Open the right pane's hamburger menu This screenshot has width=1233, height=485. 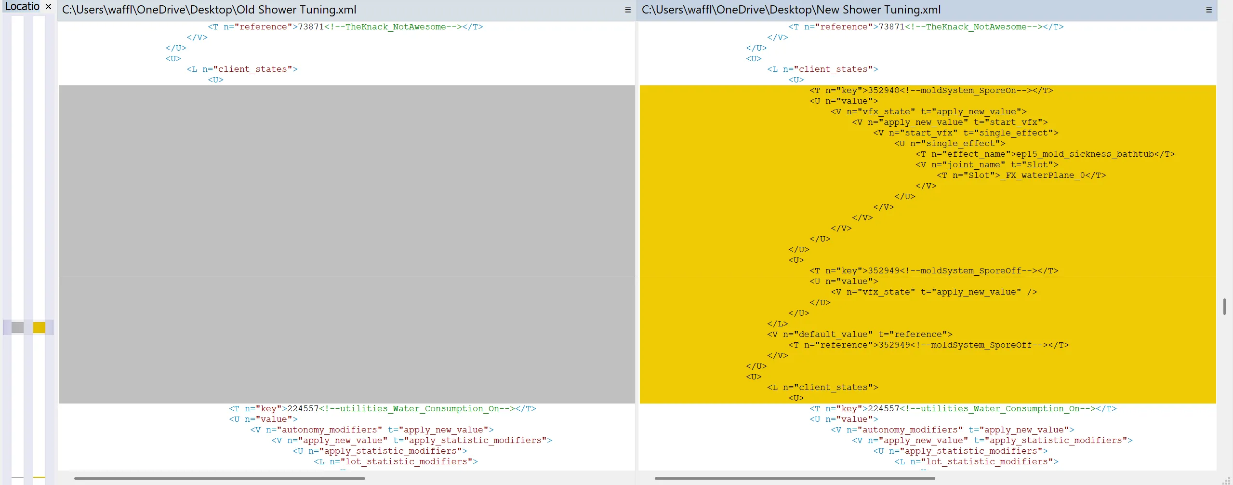pyautogui.click(x=1209, y=10)
